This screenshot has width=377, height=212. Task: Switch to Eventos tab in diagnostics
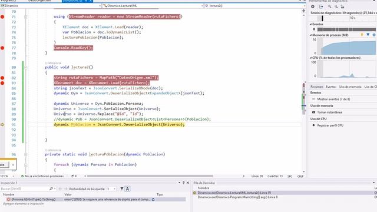tap(331, 87)
